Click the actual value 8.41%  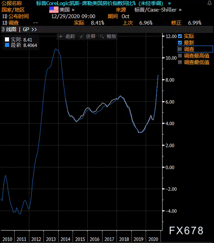[x=98, y=23]
